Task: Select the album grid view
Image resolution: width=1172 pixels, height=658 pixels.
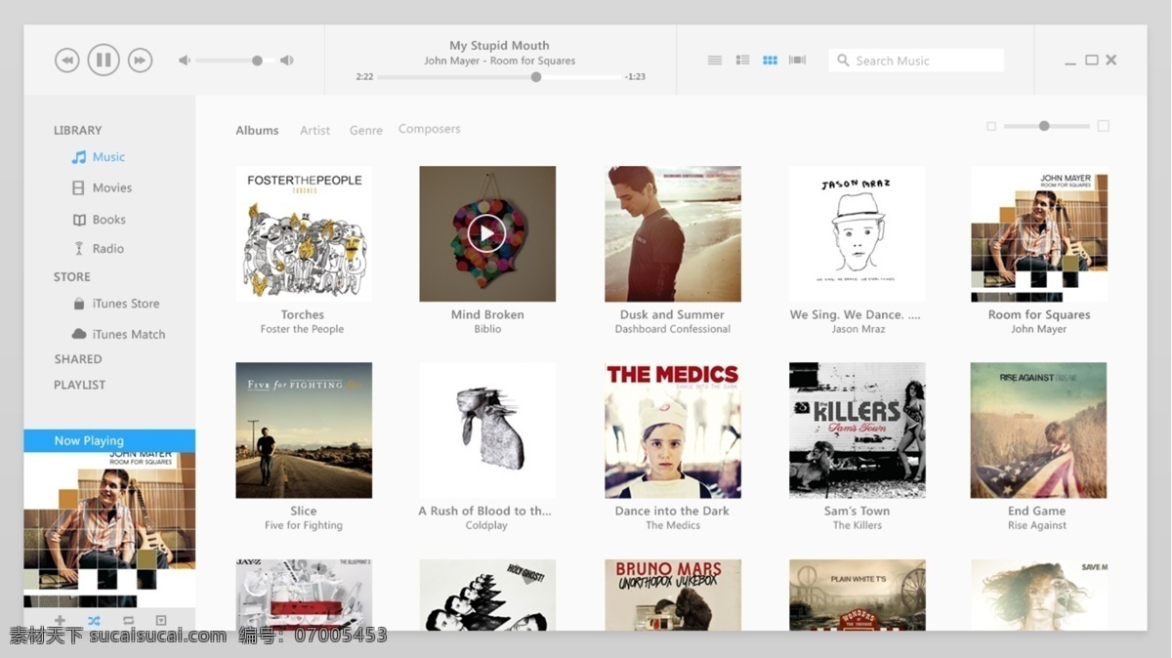Action: coord(770,61)
